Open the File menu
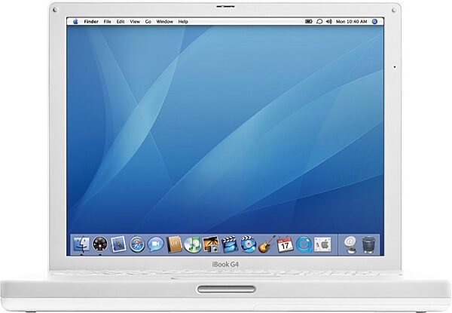Image resolution: width=452 pixels, height=313 pixels. [107, 21]
